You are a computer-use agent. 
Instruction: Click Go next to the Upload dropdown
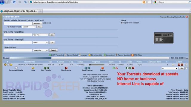pyautogui.click(x=39, y=27)
